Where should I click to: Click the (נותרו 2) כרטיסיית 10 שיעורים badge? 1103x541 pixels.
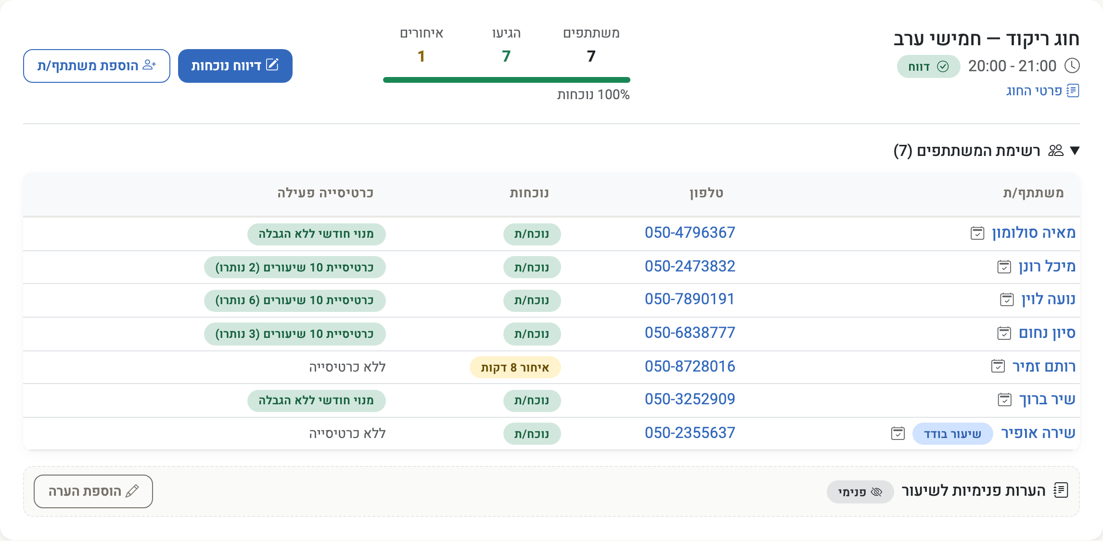(295, 268)
